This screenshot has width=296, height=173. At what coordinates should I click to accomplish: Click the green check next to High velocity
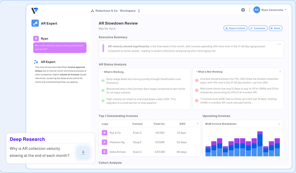[103, 100]
